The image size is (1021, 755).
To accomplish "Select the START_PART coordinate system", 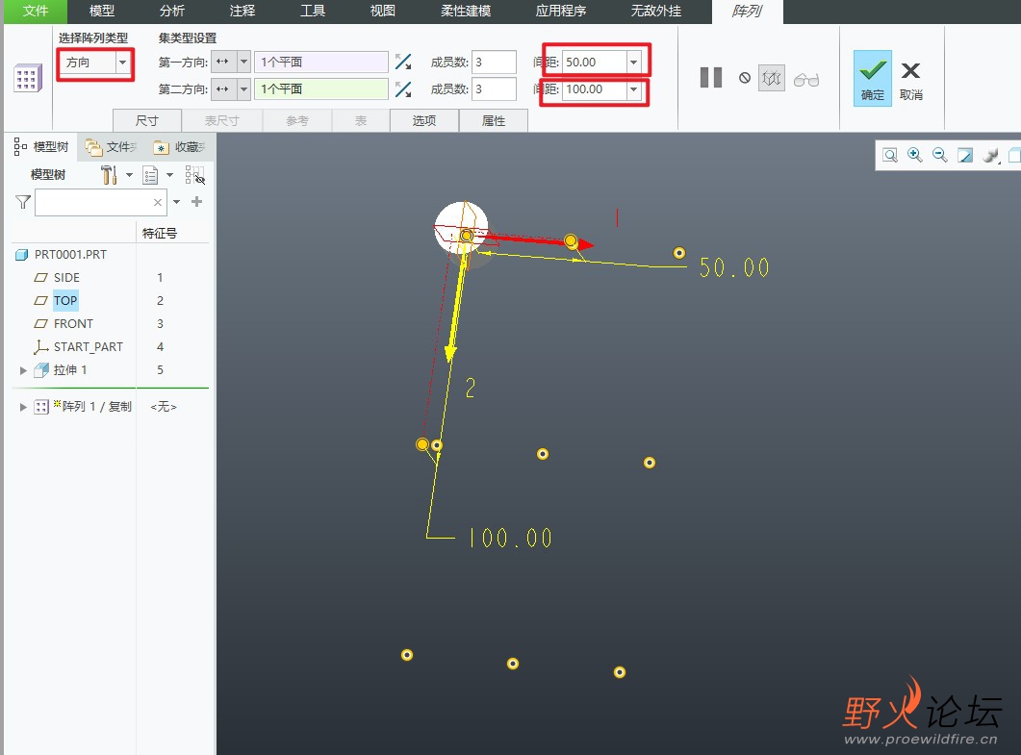I will (x=88, y=347).
